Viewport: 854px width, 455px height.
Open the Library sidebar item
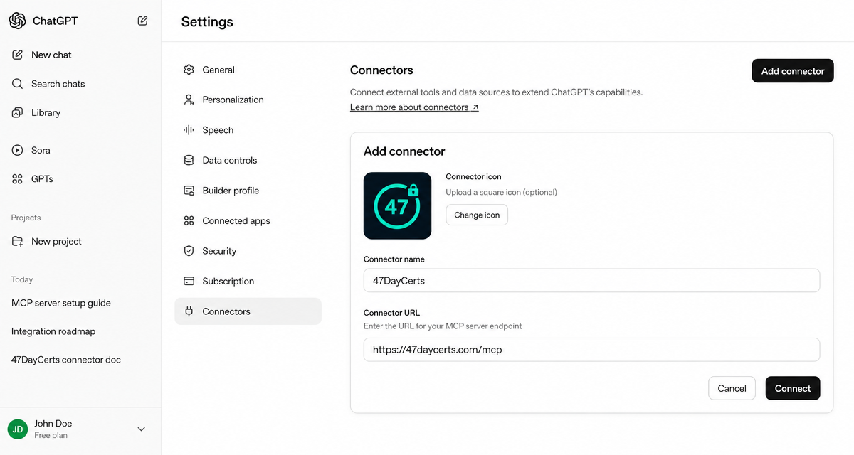tap(80, 112)
